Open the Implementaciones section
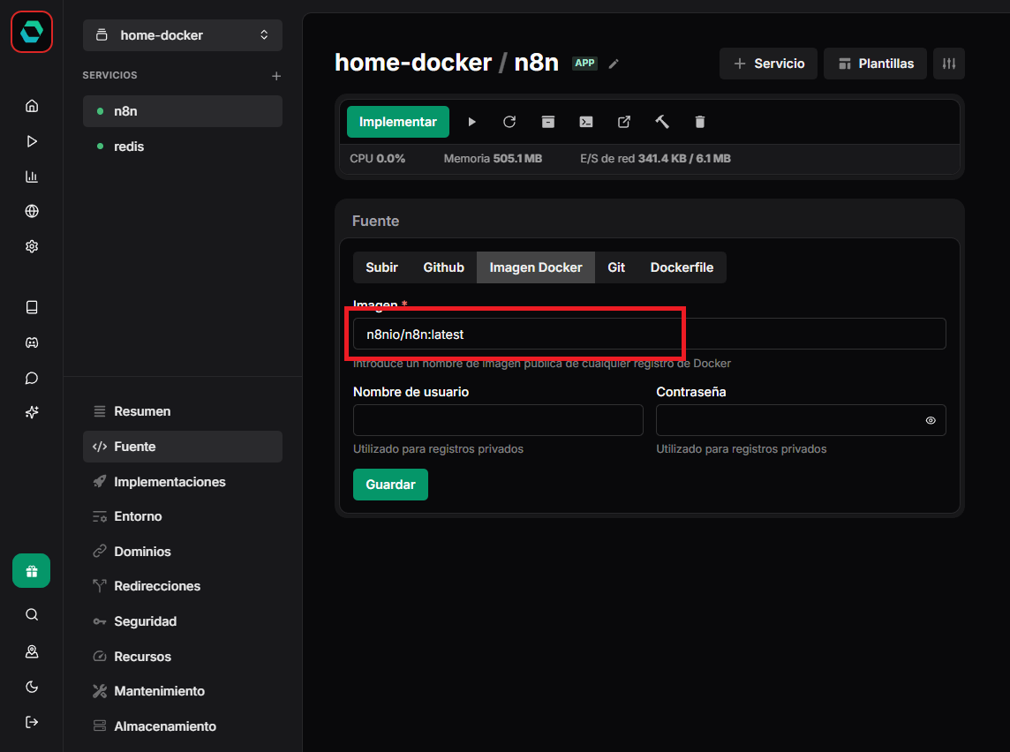 click(182, 482)
